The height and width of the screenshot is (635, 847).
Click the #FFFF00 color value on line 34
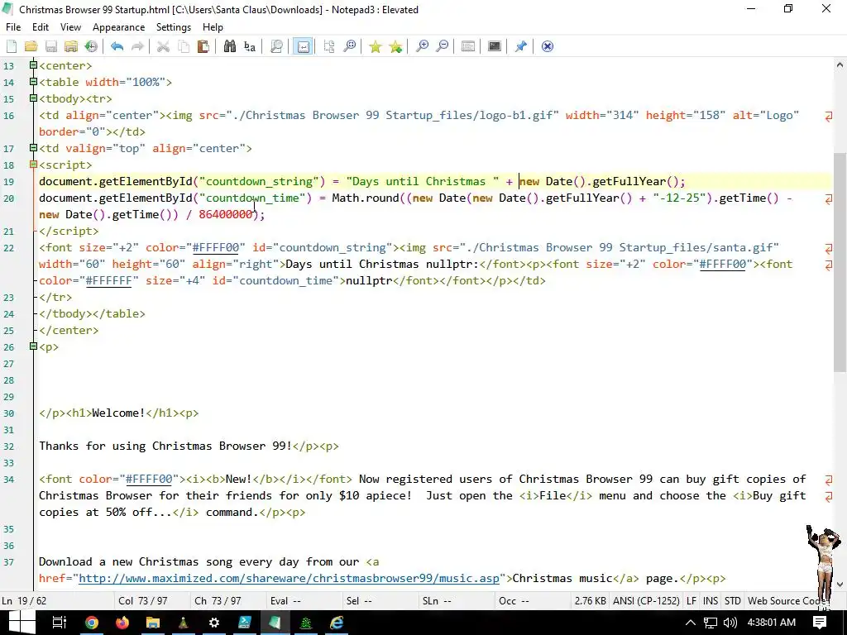149,479
